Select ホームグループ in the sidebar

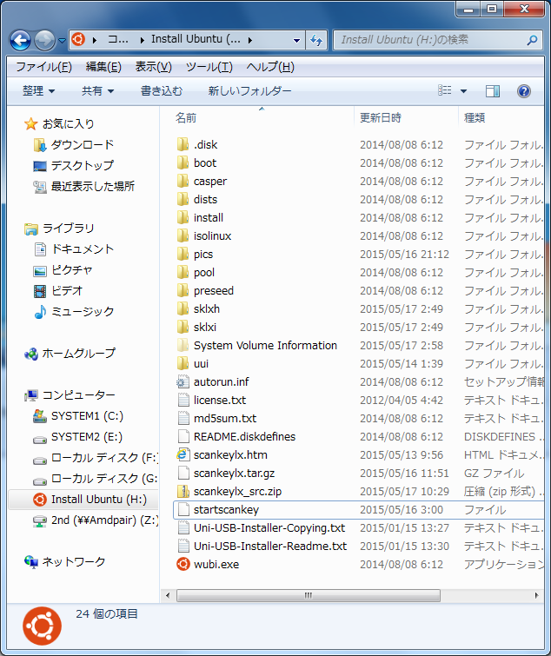(78, 354)
